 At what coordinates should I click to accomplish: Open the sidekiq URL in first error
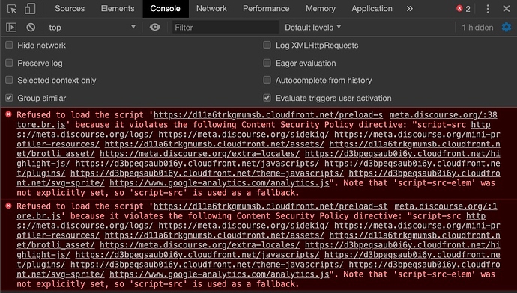coord(244,135)
